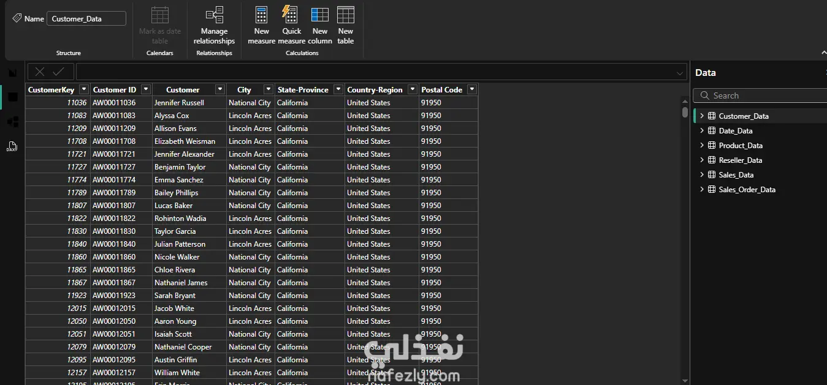Open the CustomerKey column filter dropdown

point(84,89)
